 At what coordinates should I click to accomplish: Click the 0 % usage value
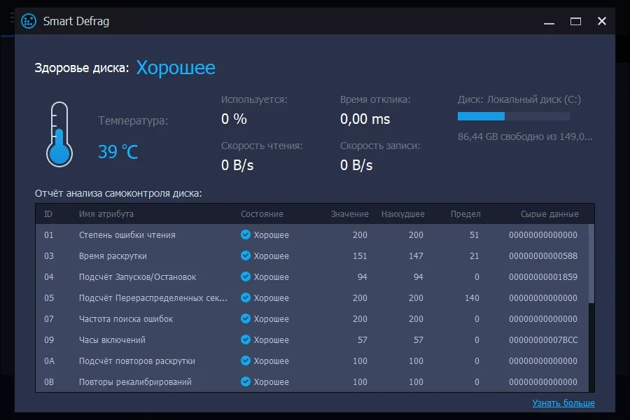click(234, 119)
